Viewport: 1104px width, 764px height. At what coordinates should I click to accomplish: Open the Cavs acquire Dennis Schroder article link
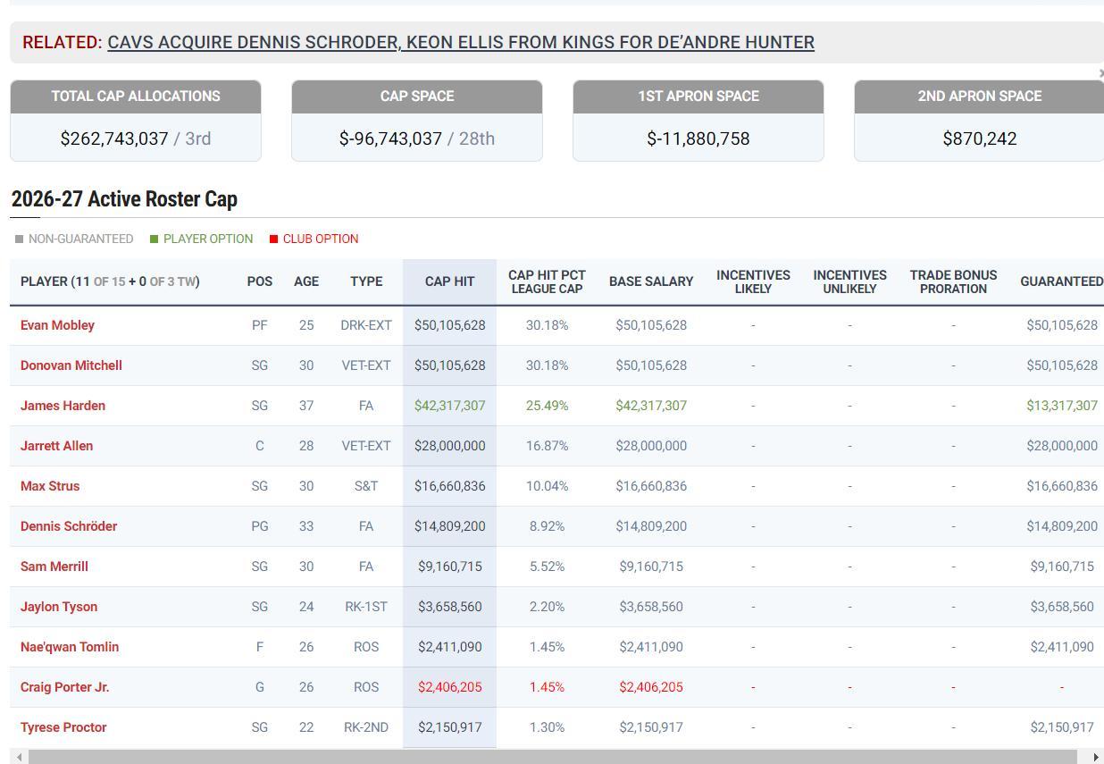point(460,42)
